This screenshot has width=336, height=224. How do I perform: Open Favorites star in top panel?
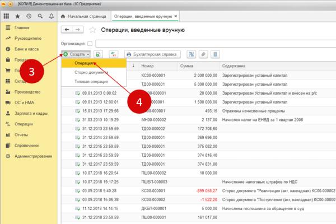coord(17,16)
